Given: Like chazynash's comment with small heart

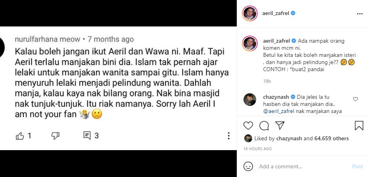Looking at the screenshot, I should tap(356, 99).
